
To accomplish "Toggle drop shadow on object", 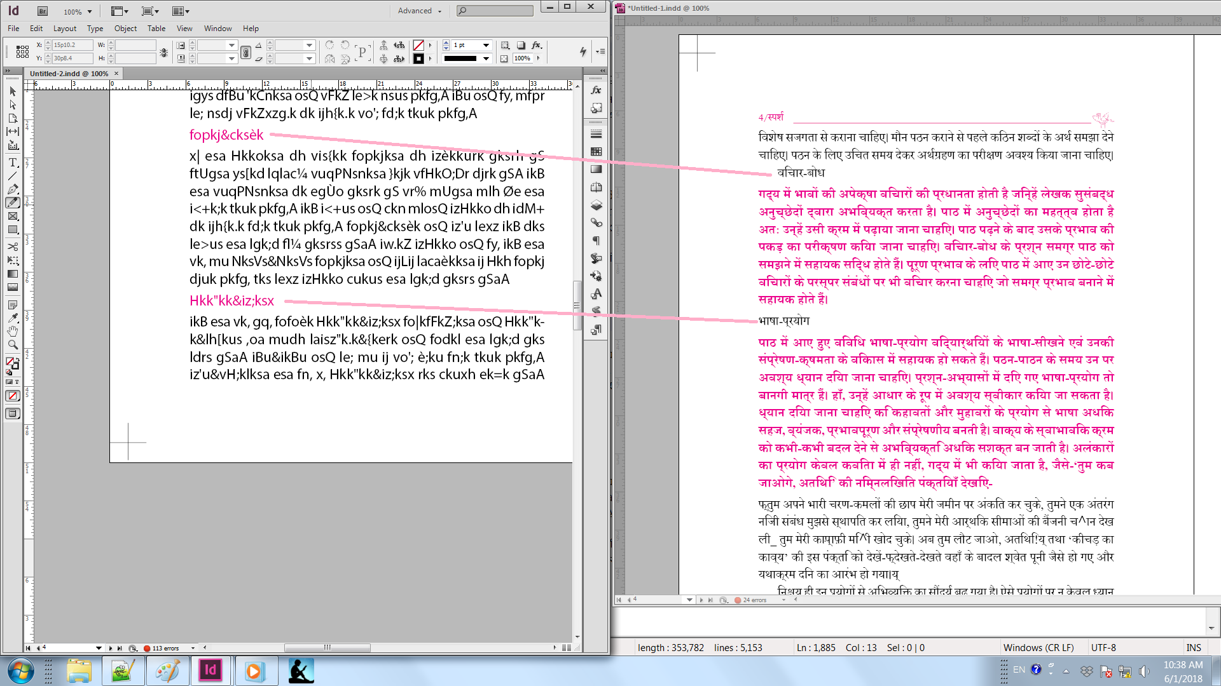I will pos(521,45).
